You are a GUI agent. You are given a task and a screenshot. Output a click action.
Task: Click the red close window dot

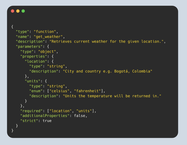pos(13,11)
